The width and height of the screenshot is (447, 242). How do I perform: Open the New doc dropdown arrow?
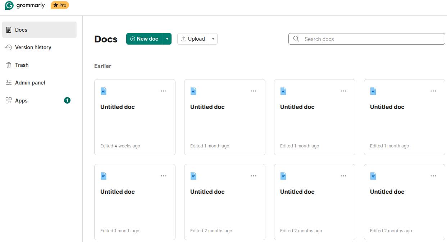pyautogui.click(x=167, y=38)
